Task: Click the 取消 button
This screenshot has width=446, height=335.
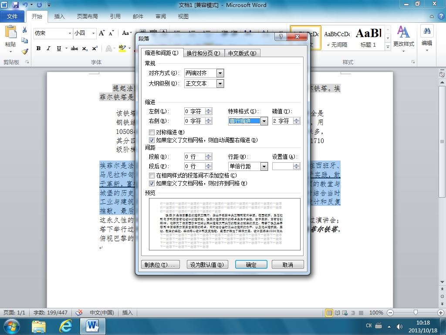Action: coord(287,265)
